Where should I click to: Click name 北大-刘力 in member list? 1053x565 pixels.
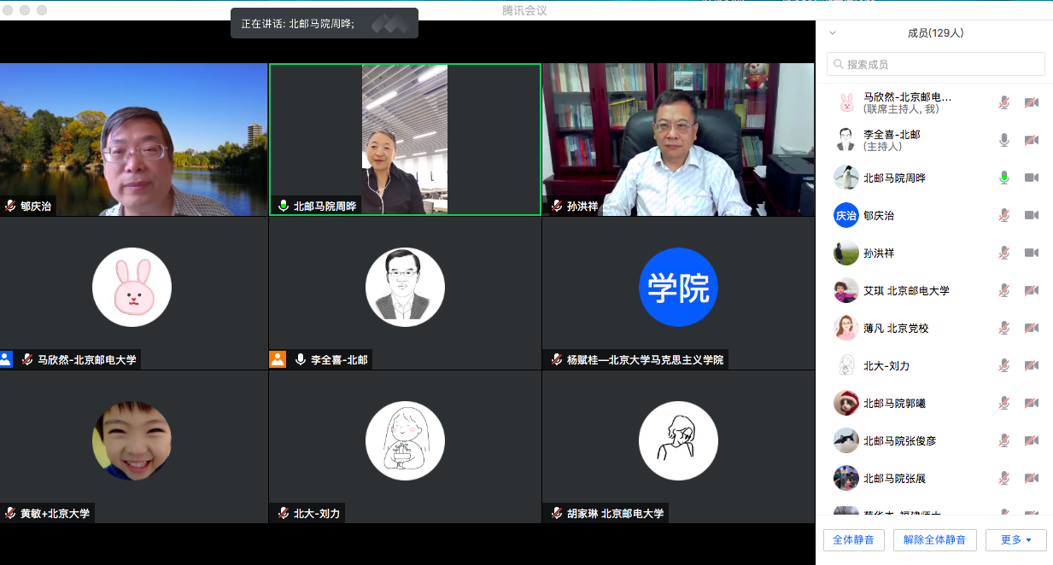point(886,365)
